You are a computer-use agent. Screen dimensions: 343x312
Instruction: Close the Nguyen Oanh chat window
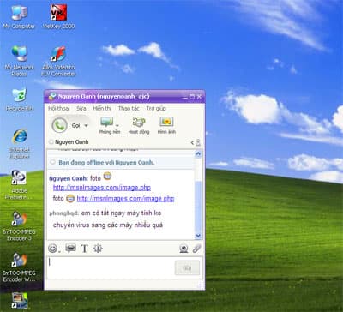199,97
